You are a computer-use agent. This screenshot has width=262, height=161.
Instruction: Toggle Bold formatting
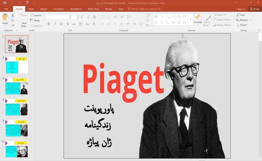[x=49, y=24]
